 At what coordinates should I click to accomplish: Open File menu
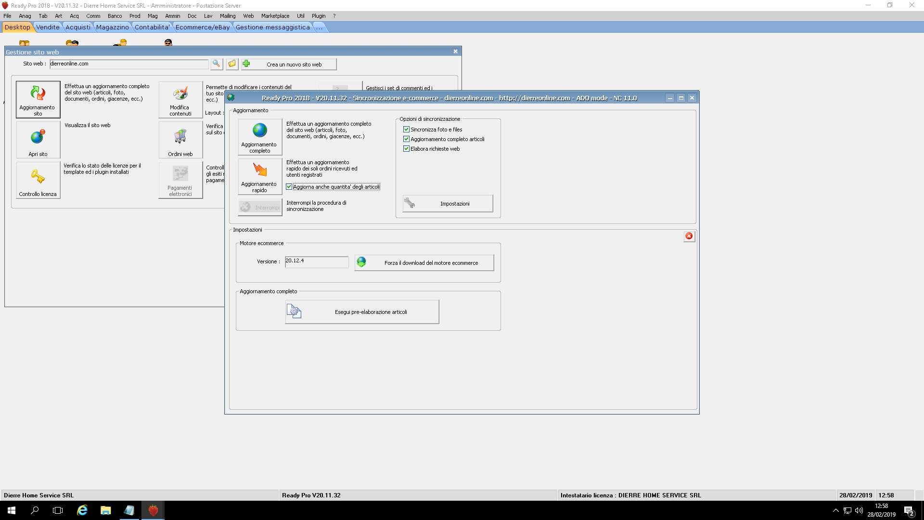(x=7, y=16)
